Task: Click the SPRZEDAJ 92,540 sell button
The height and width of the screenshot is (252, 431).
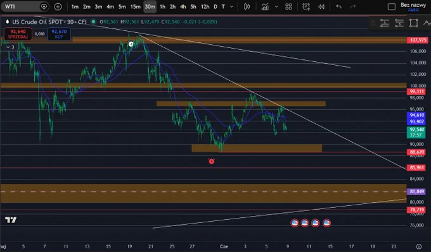Action: tap(18, 34)
